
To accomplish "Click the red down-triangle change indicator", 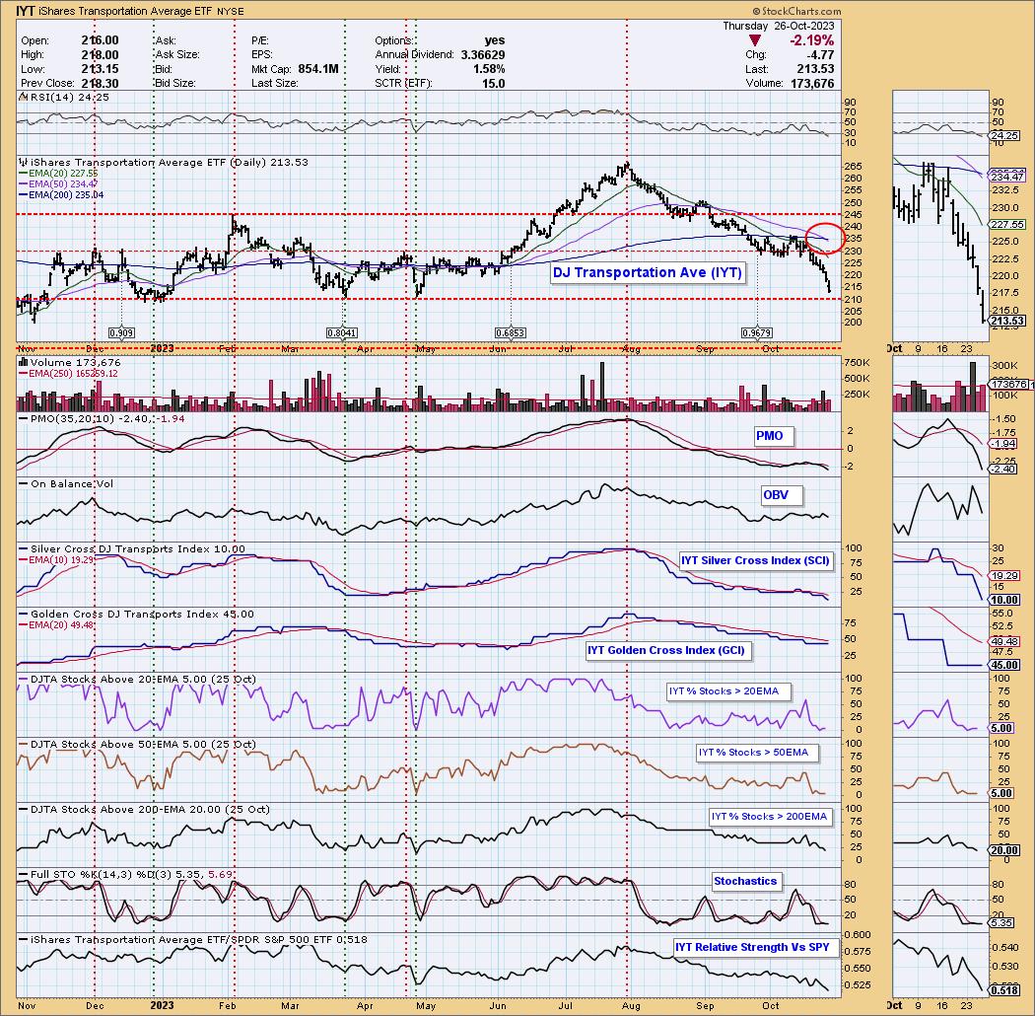I will [x=755, y=41].
